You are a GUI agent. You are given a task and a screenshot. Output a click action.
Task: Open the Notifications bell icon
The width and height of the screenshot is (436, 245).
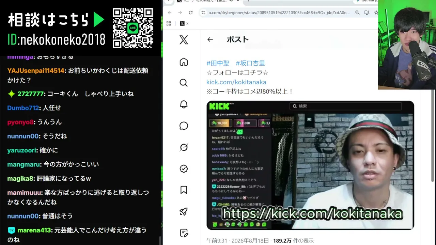184,104
